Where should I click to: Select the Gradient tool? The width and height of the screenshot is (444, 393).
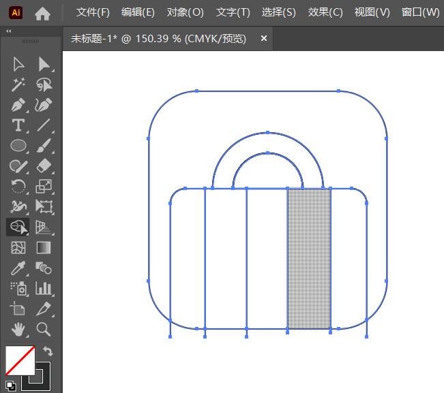point(44,248)
